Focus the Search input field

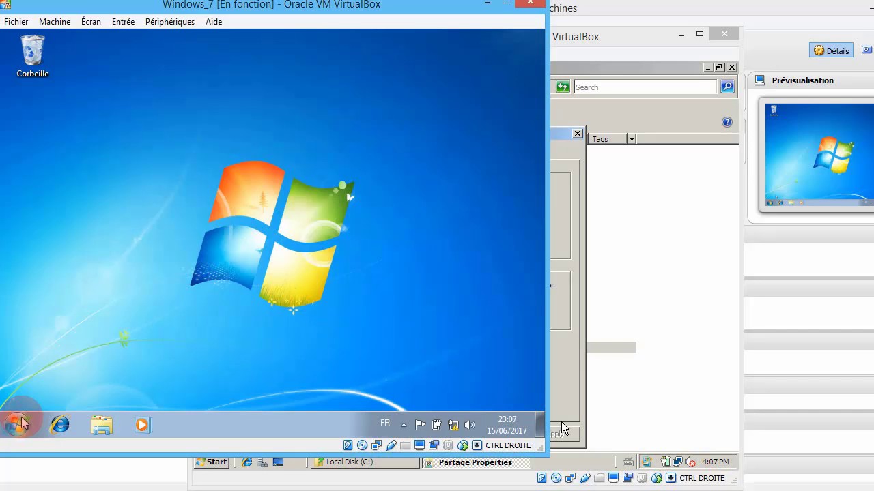click(645, 87)
